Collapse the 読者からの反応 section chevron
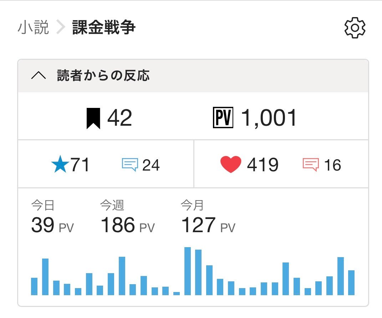Screen dimensions: 382x318 pos(39,76)
